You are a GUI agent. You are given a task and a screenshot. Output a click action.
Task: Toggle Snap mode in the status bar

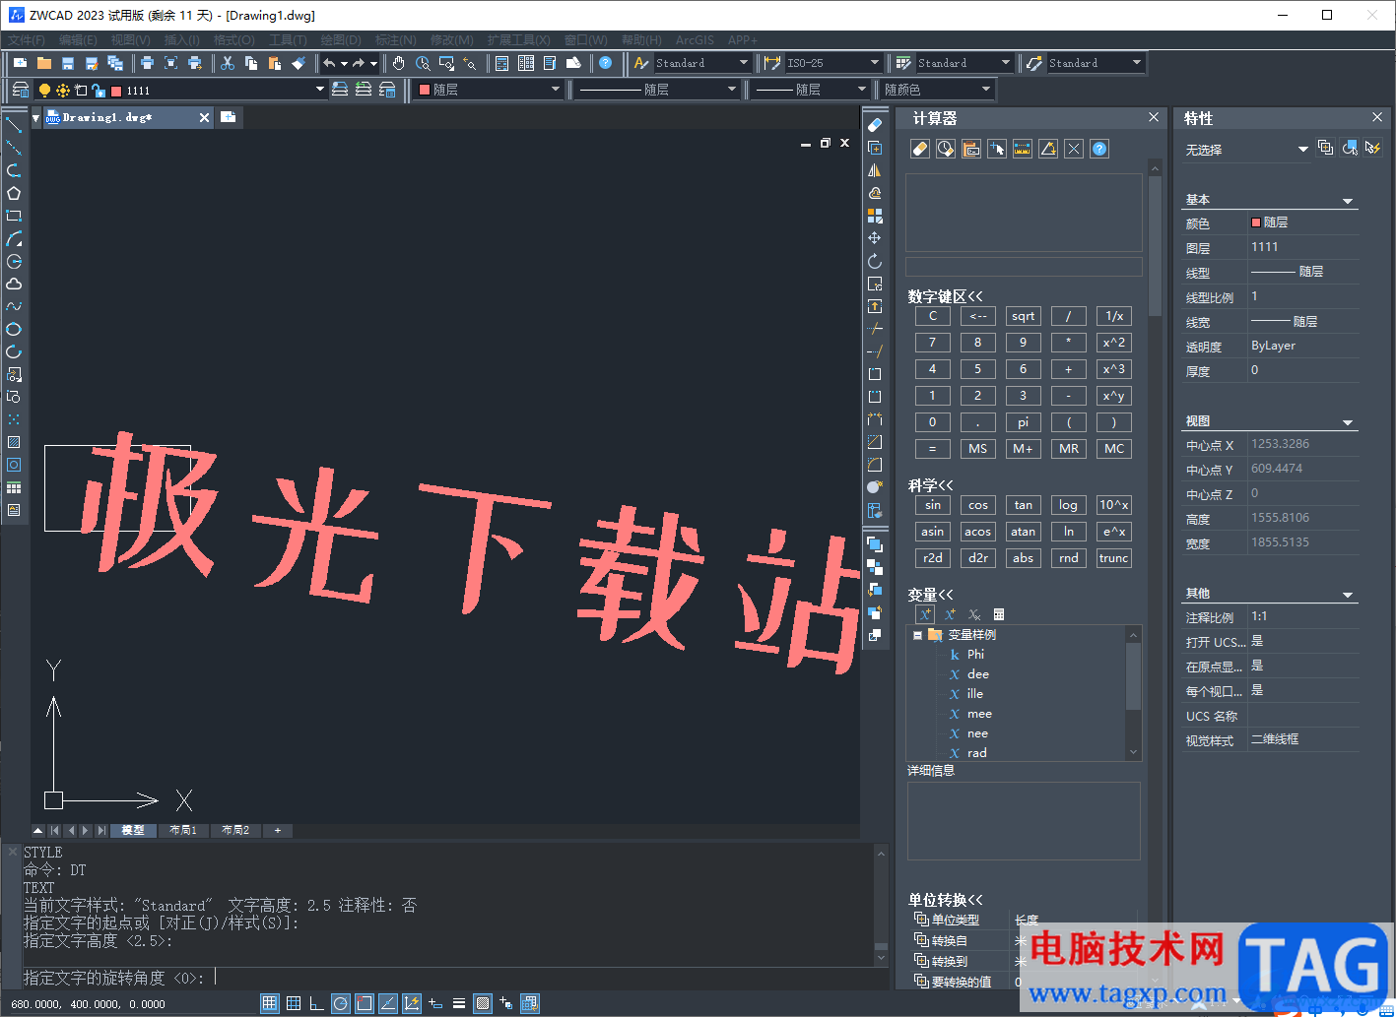tap(269, 1003)
